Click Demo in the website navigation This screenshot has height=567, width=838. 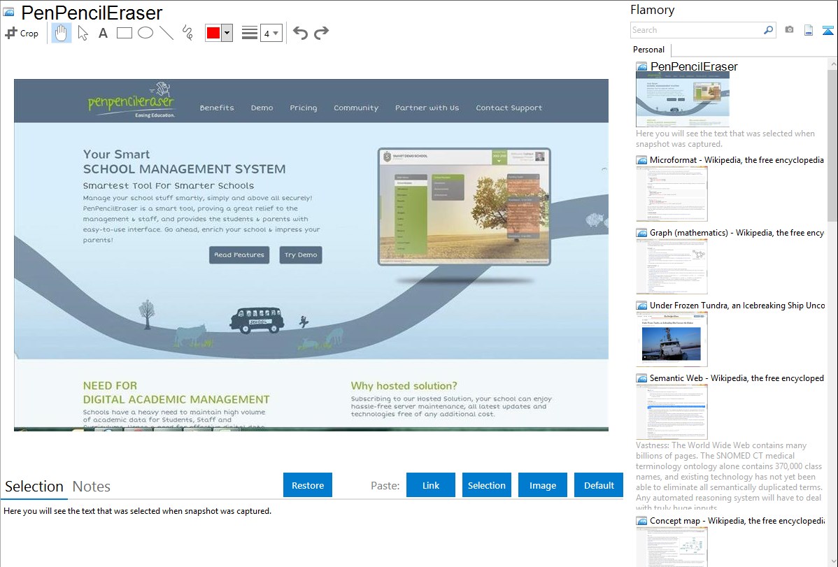point(262,108)
